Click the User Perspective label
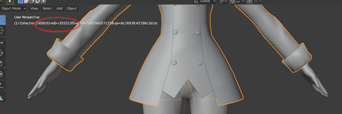This screenshot has width=342, height=114. 27,17
